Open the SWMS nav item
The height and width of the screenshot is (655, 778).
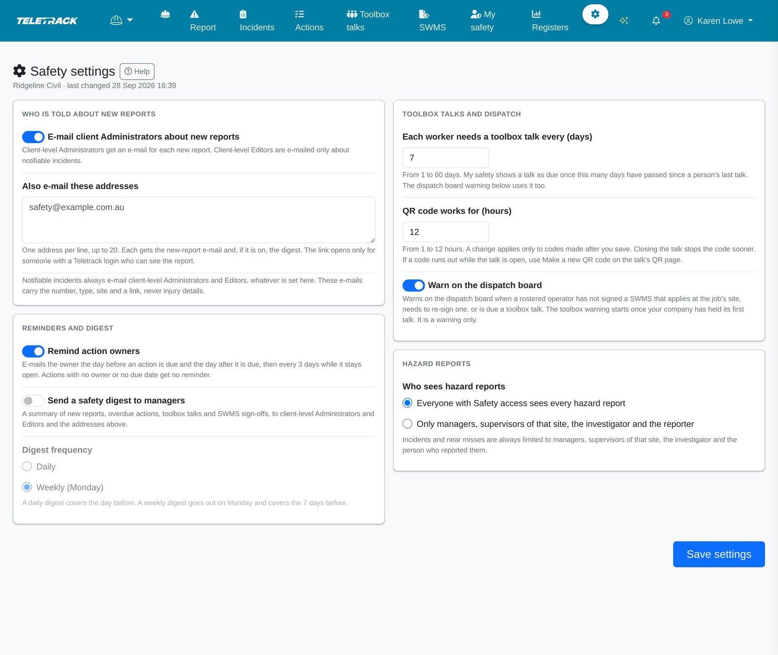pos(432,21)
